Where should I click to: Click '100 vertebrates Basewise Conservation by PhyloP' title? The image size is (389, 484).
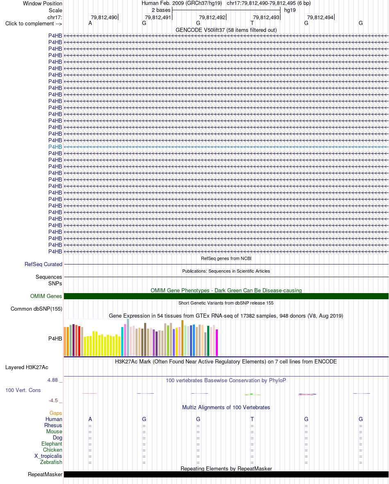[226, 380]
